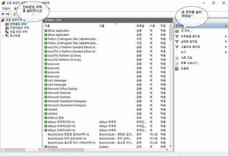Viewport: 229px width, 157px height.
Task: Select the AllJoyn 라우터(TCP-In) rule
Action: coord(106,122)
